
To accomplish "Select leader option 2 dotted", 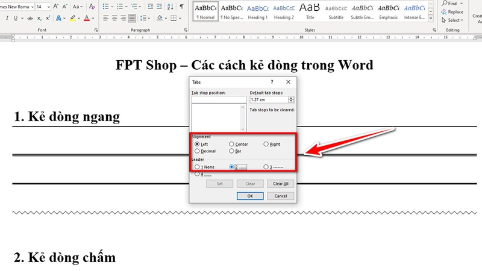I will 231,167.
